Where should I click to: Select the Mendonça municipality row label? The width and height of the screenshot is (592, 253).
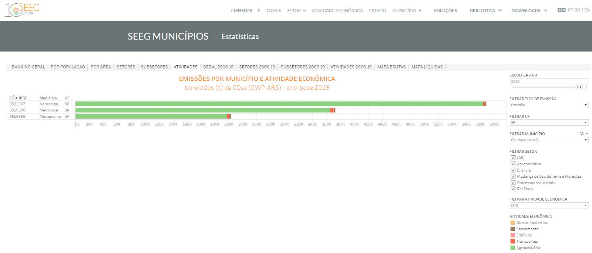coord(49,110)
